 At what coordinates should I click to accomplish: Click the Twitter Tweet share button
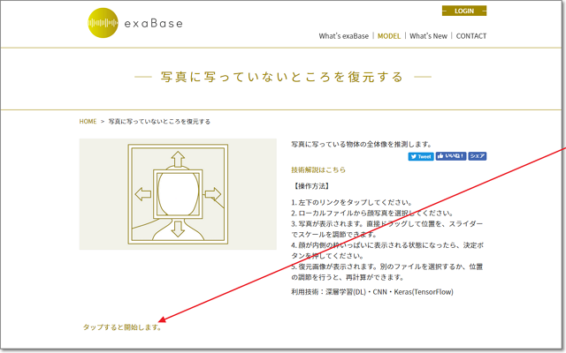(421, 156)
